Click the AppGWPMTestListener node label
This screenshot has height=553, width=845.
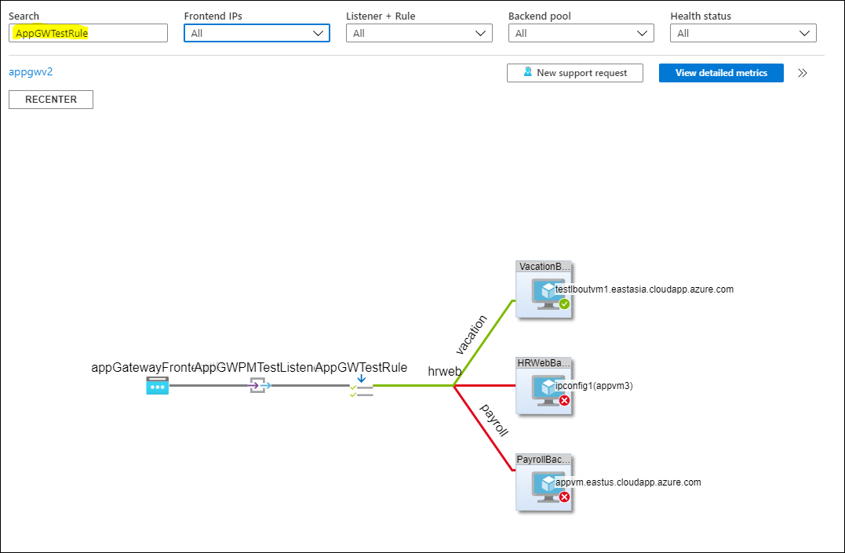tap(254, 368)
